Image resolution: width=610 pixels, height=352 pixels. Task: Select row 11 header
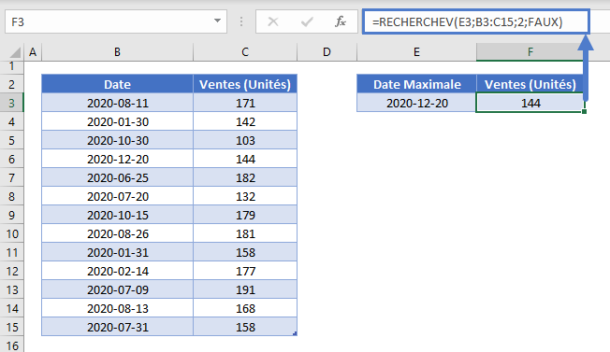(11, 252)
